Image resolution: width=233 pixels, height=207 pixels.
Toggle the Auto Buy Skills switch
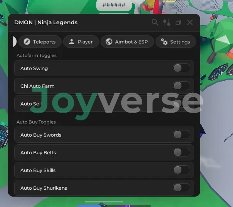(x=181, y=170)
